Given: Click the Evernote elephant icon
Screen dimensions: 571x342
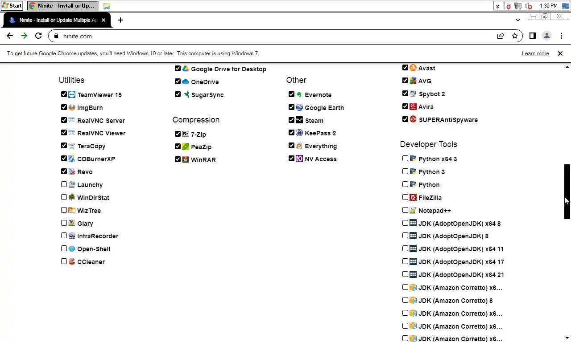Looking at the screenshot, I should pyautogui.click(x=299, y=94).
